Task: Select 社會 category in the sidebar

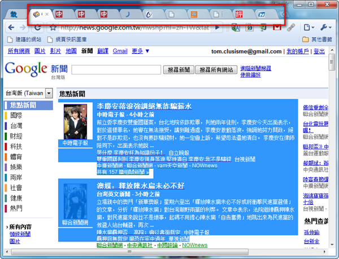Action: click(x=16, y=187)
